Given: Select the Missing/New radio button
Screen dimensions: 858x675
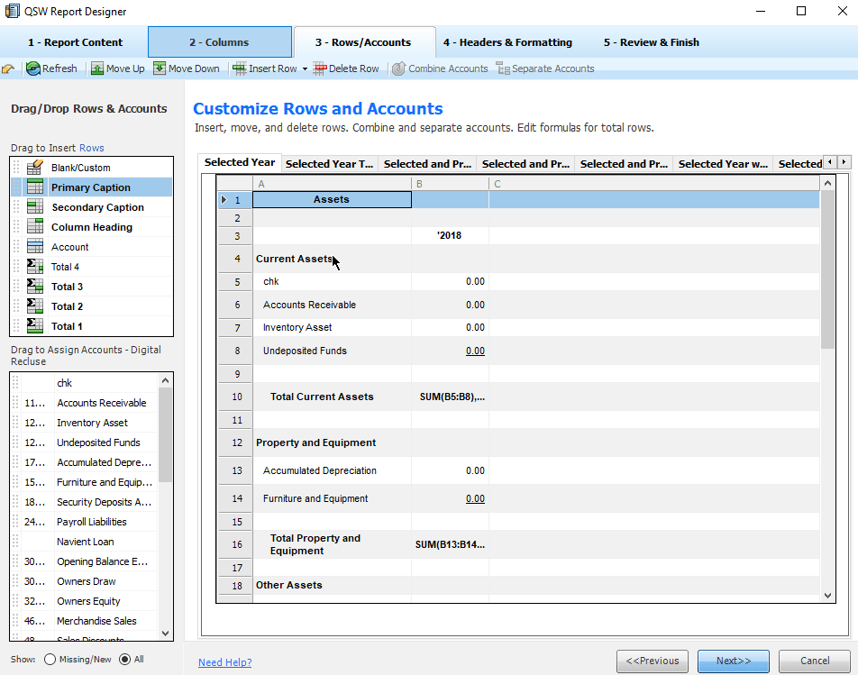Looking at the screenshot, I should pos(50,659).
